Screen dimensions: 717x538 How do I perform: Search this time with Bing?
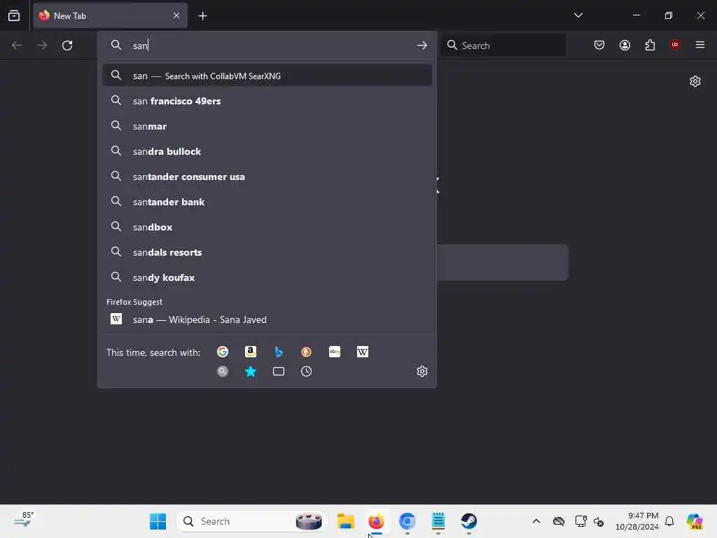click(x=279, y=352)
